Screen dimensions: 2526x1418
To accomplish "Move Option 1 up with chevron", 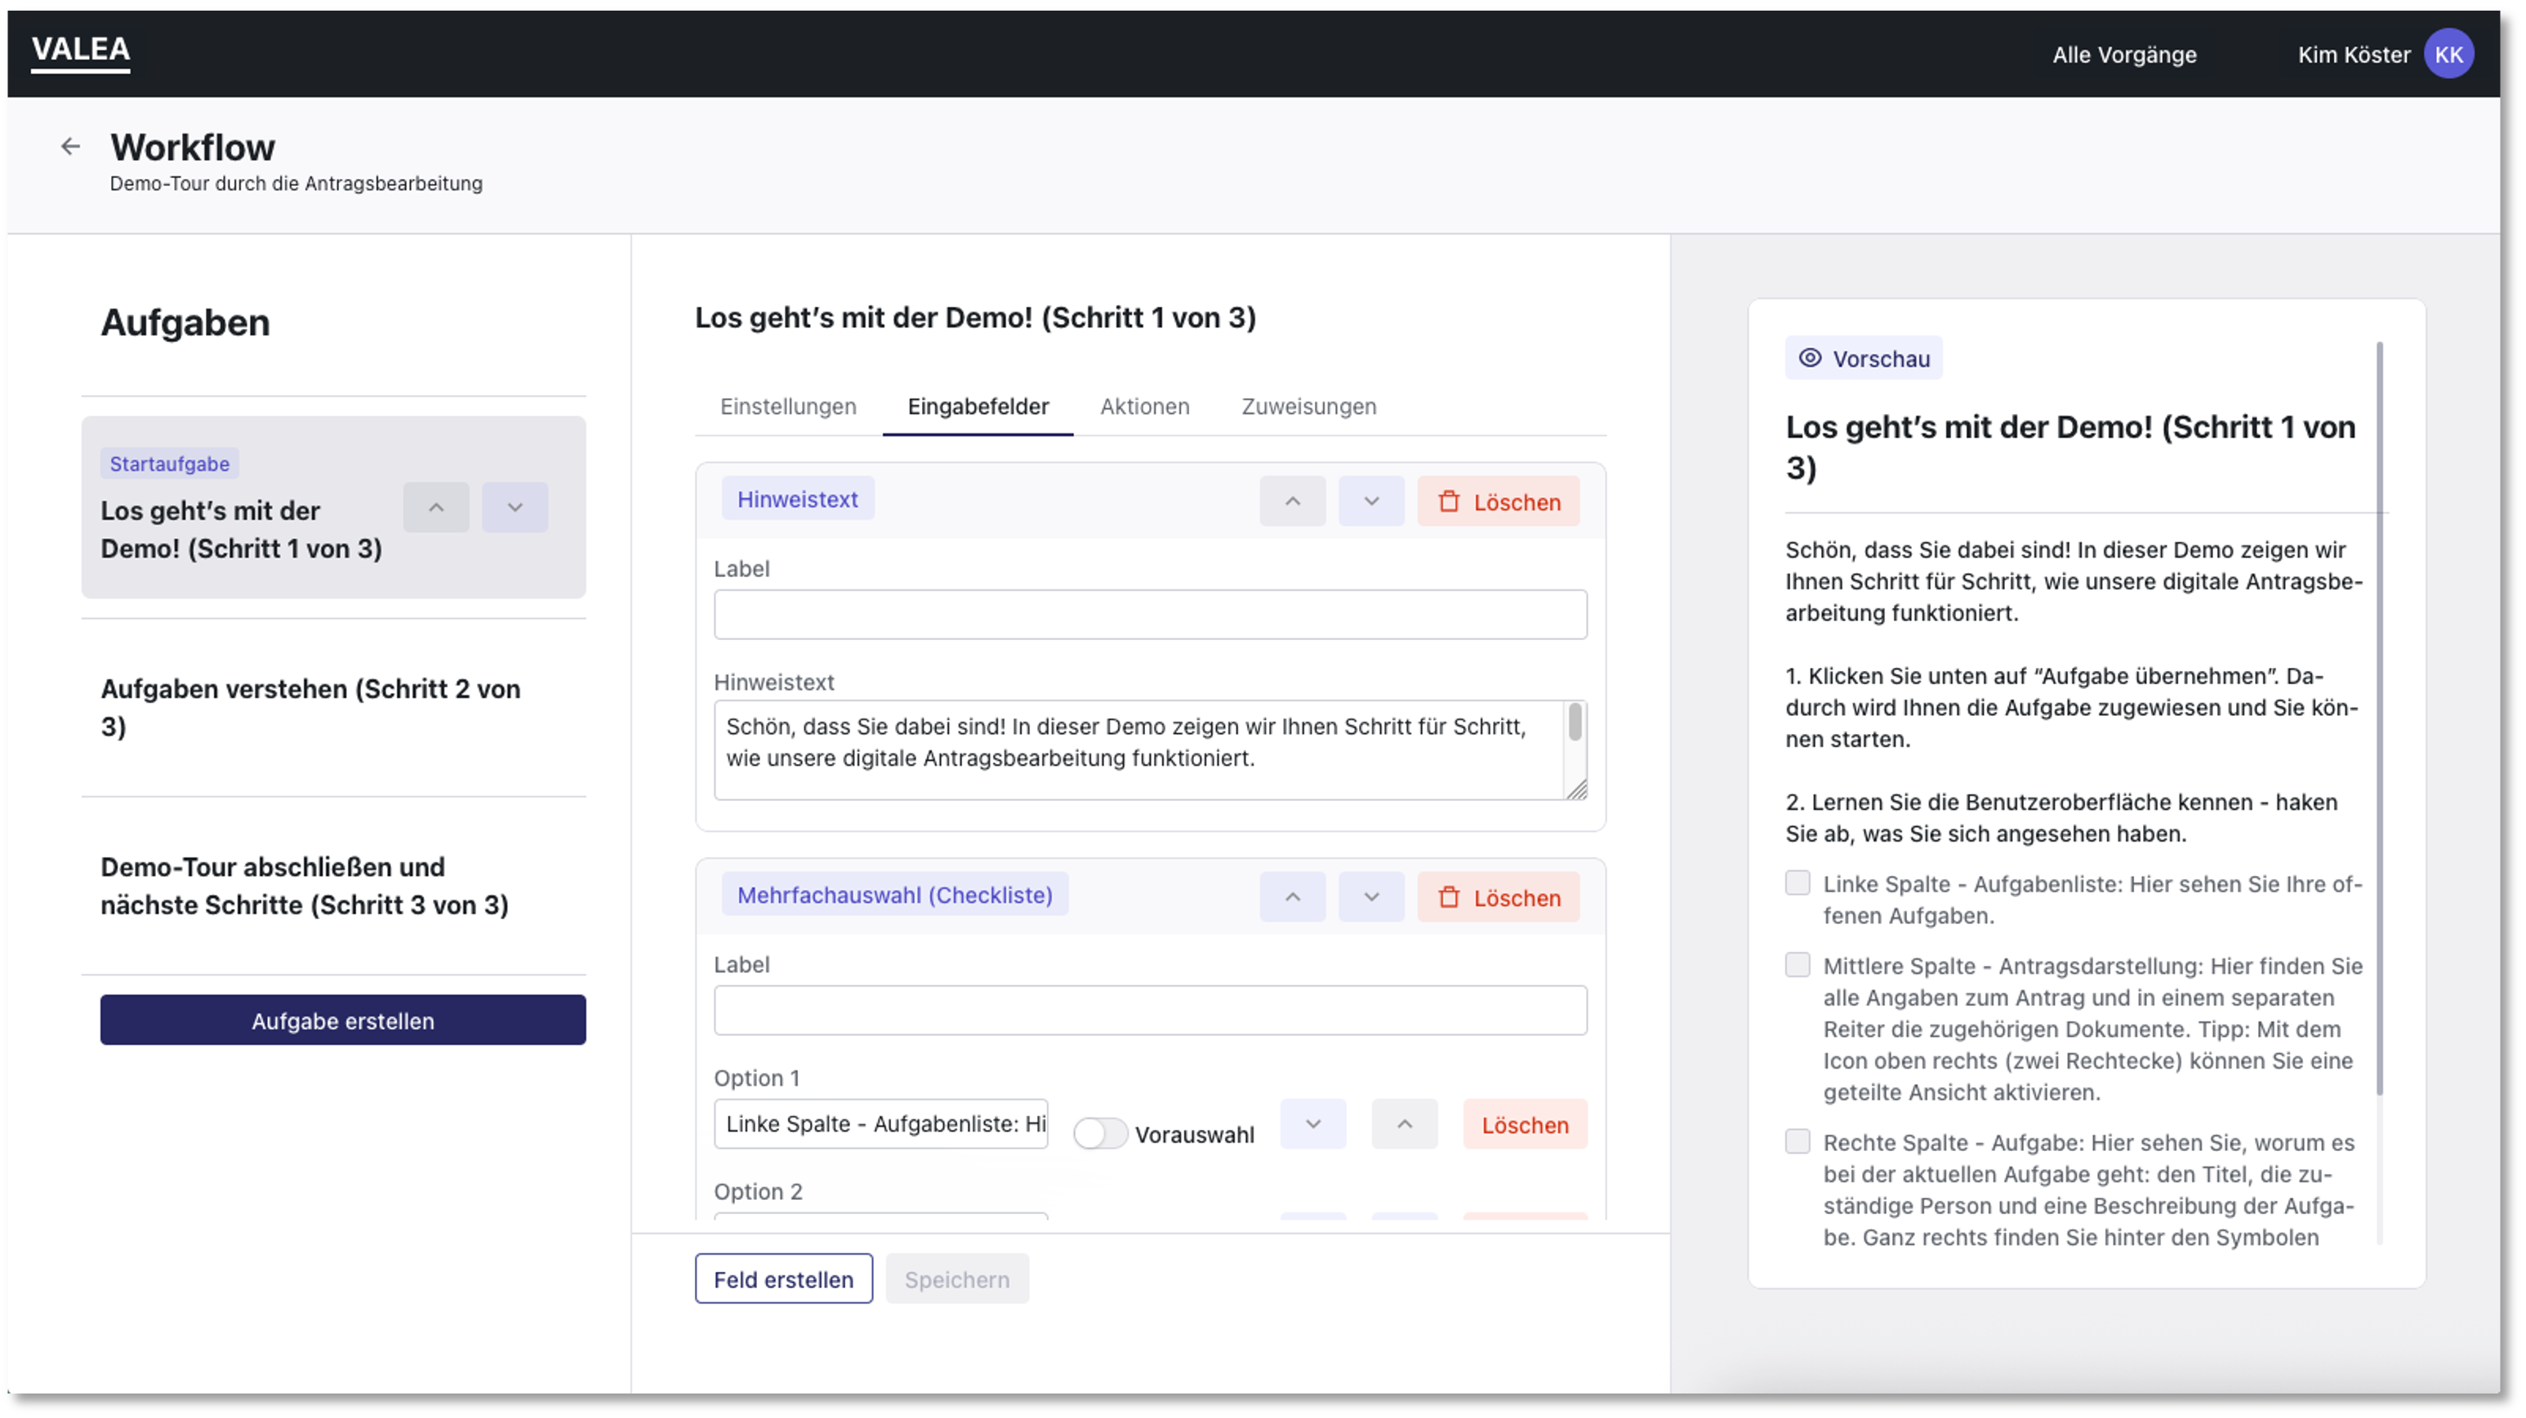I will pyautogui.click(x=1404, y=1124).
